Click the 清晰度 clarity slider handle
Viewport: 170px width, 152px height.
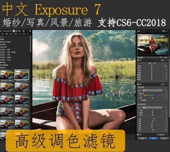pos(152,75)
